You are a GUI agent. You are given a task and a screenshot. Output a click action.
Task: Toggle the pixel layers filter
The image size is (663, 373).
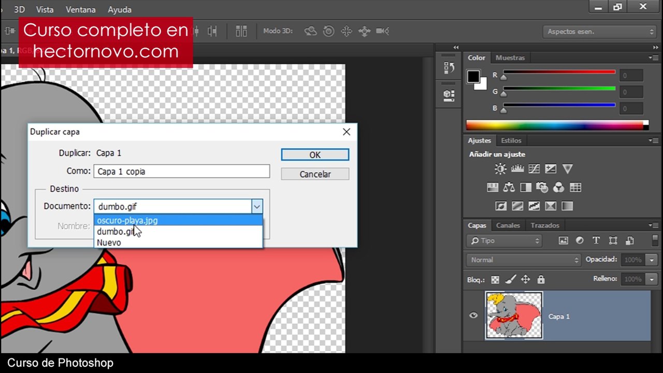pyautogui.click(x=564, y=240)
